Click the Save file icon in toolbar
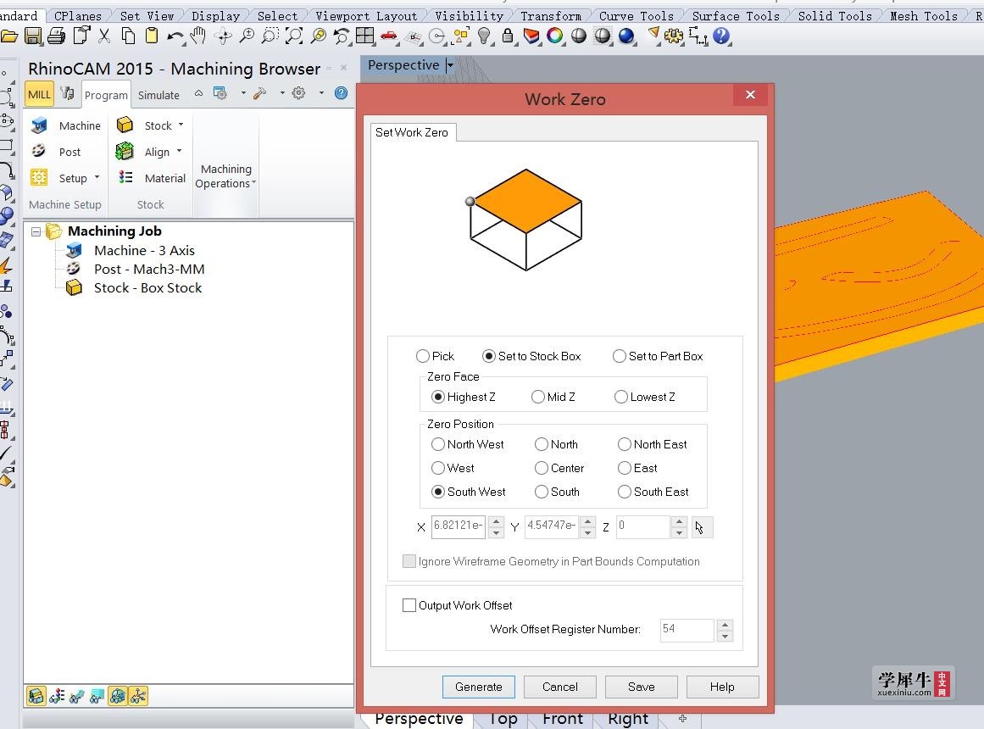The image size is (984, 729). click(x=33, y=36)
